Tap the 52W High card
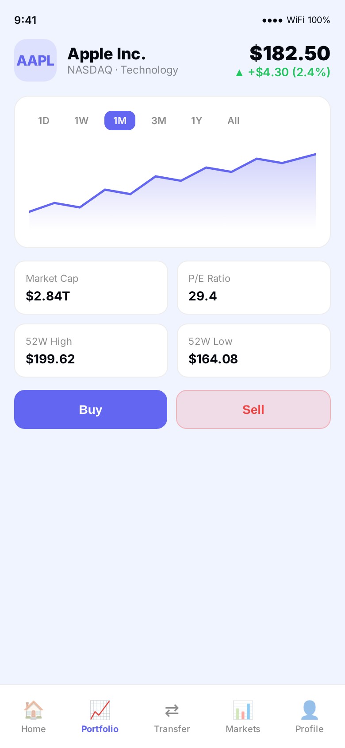The width and height of the screenshot is (345, 748). tap(91, 351)
